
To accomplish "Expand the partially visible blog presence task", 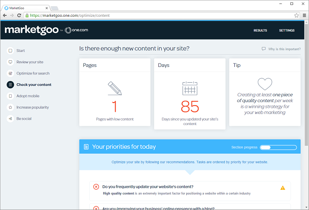I will [190, 206].
